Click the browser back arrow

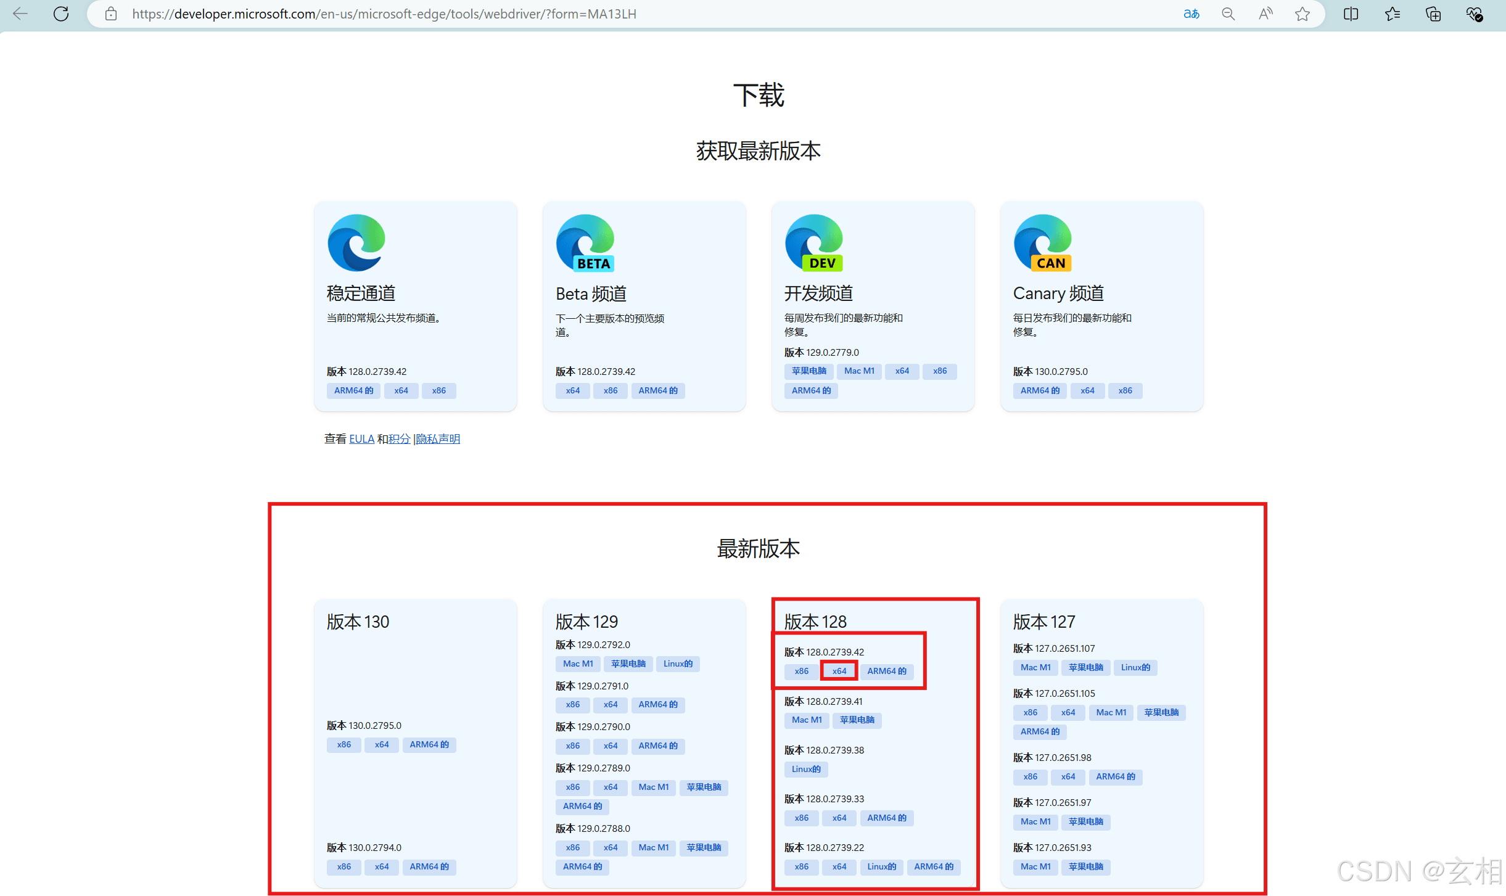tap(20, 14)
